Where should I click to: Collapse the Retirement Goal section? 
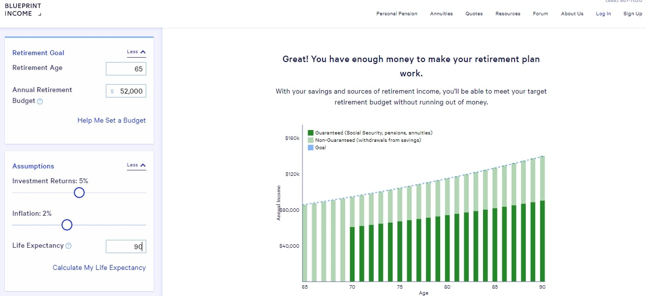tap(136, 52)
